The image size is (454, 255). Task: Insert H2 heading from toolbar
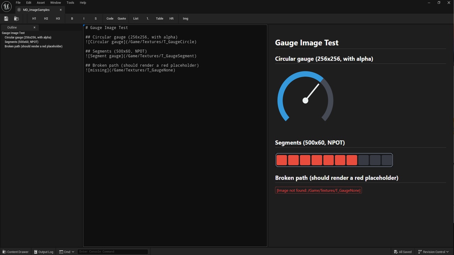pyautogui.click(x=46, y=18)
